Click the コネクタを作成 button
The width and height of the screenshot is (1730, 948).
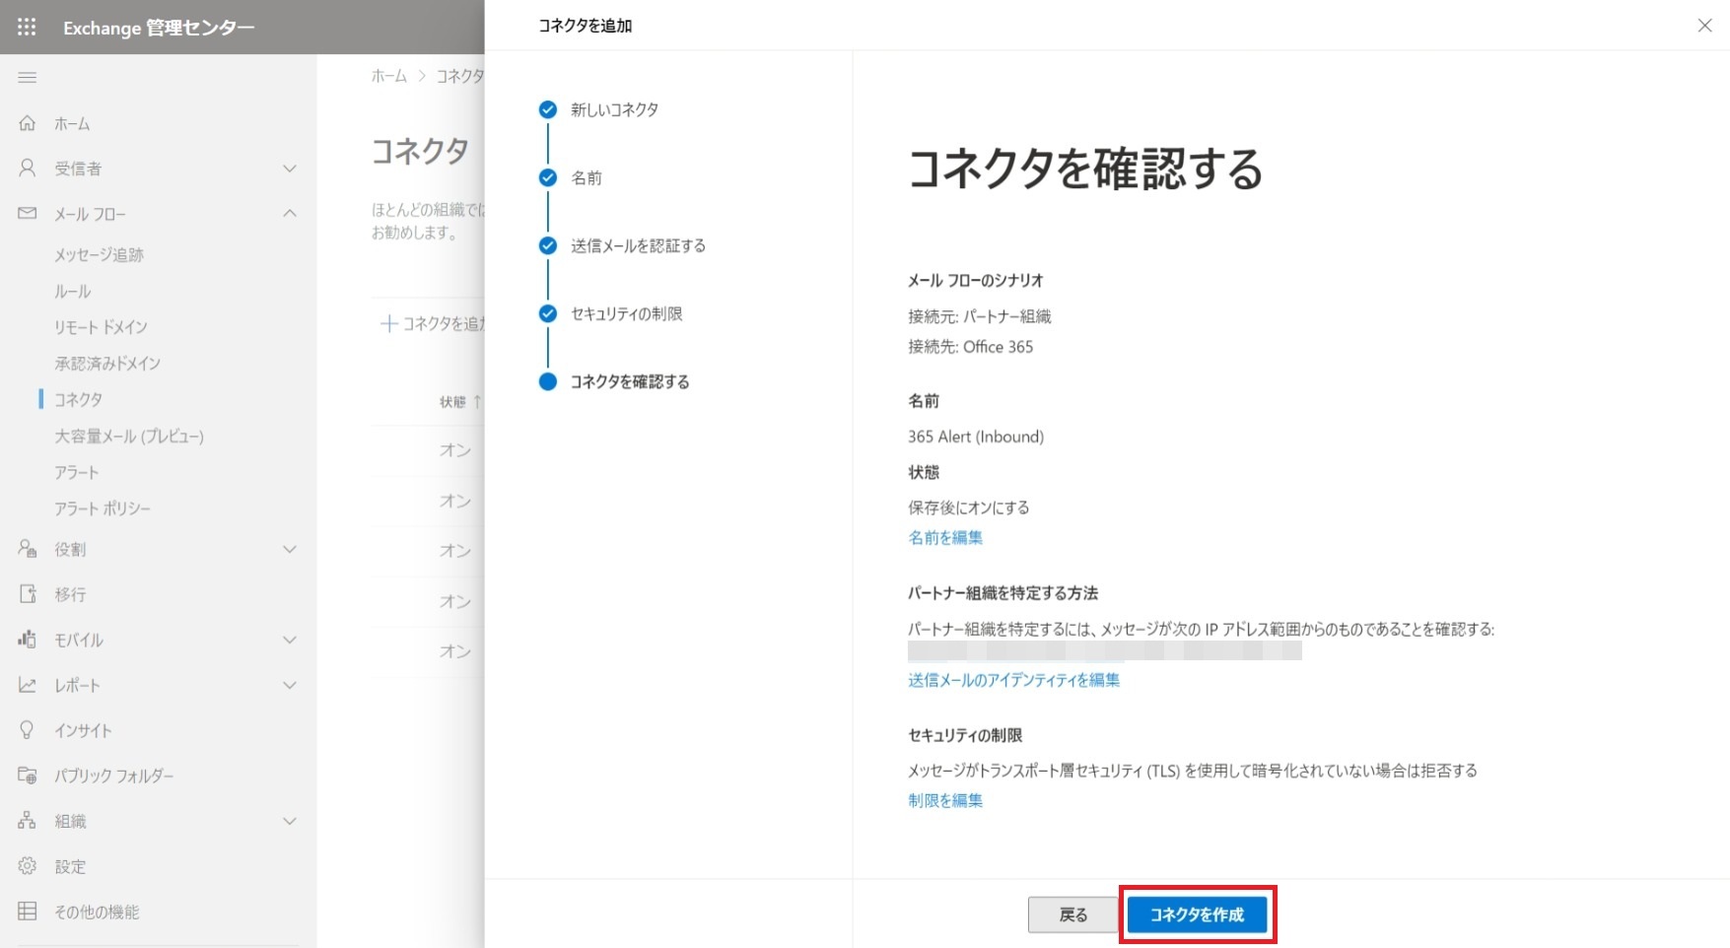(x=1197, y=914)
